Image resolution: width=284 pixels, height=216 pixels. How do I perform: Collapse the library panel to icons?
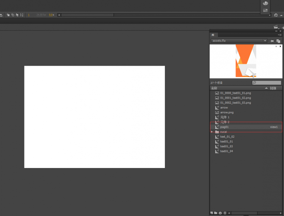[x=276, y=31]
